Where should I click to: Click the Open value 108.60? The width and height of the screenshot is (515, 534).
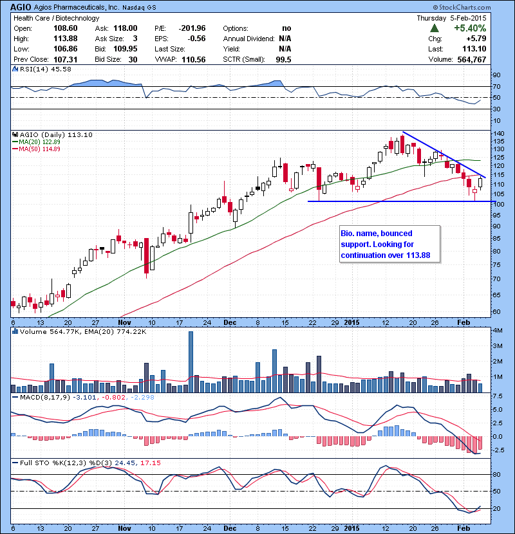click(x=66, y=28)
